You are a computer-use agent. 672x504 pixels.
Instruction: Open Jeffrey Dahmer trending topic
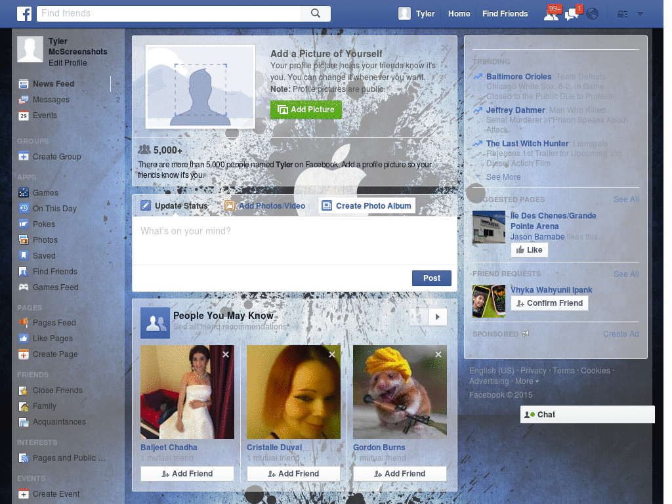coord(516,110)
